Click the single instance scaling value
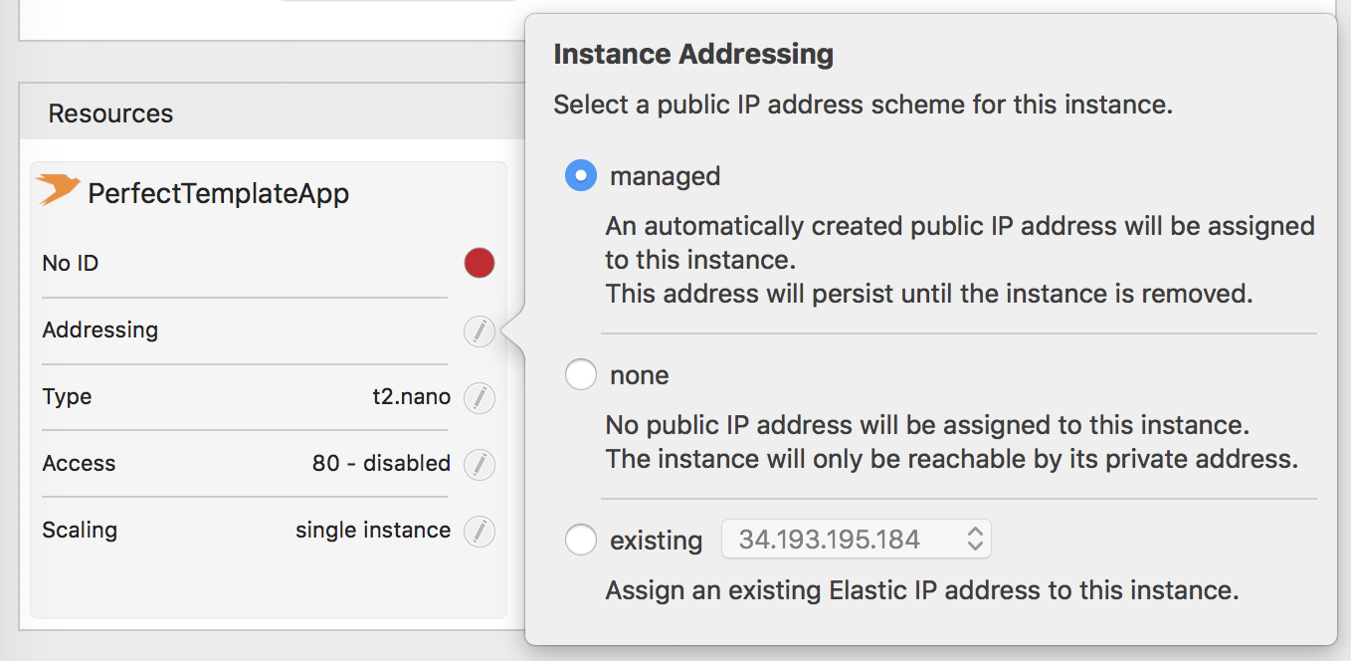Viewport: 1351px width, 661px height. 373,531
